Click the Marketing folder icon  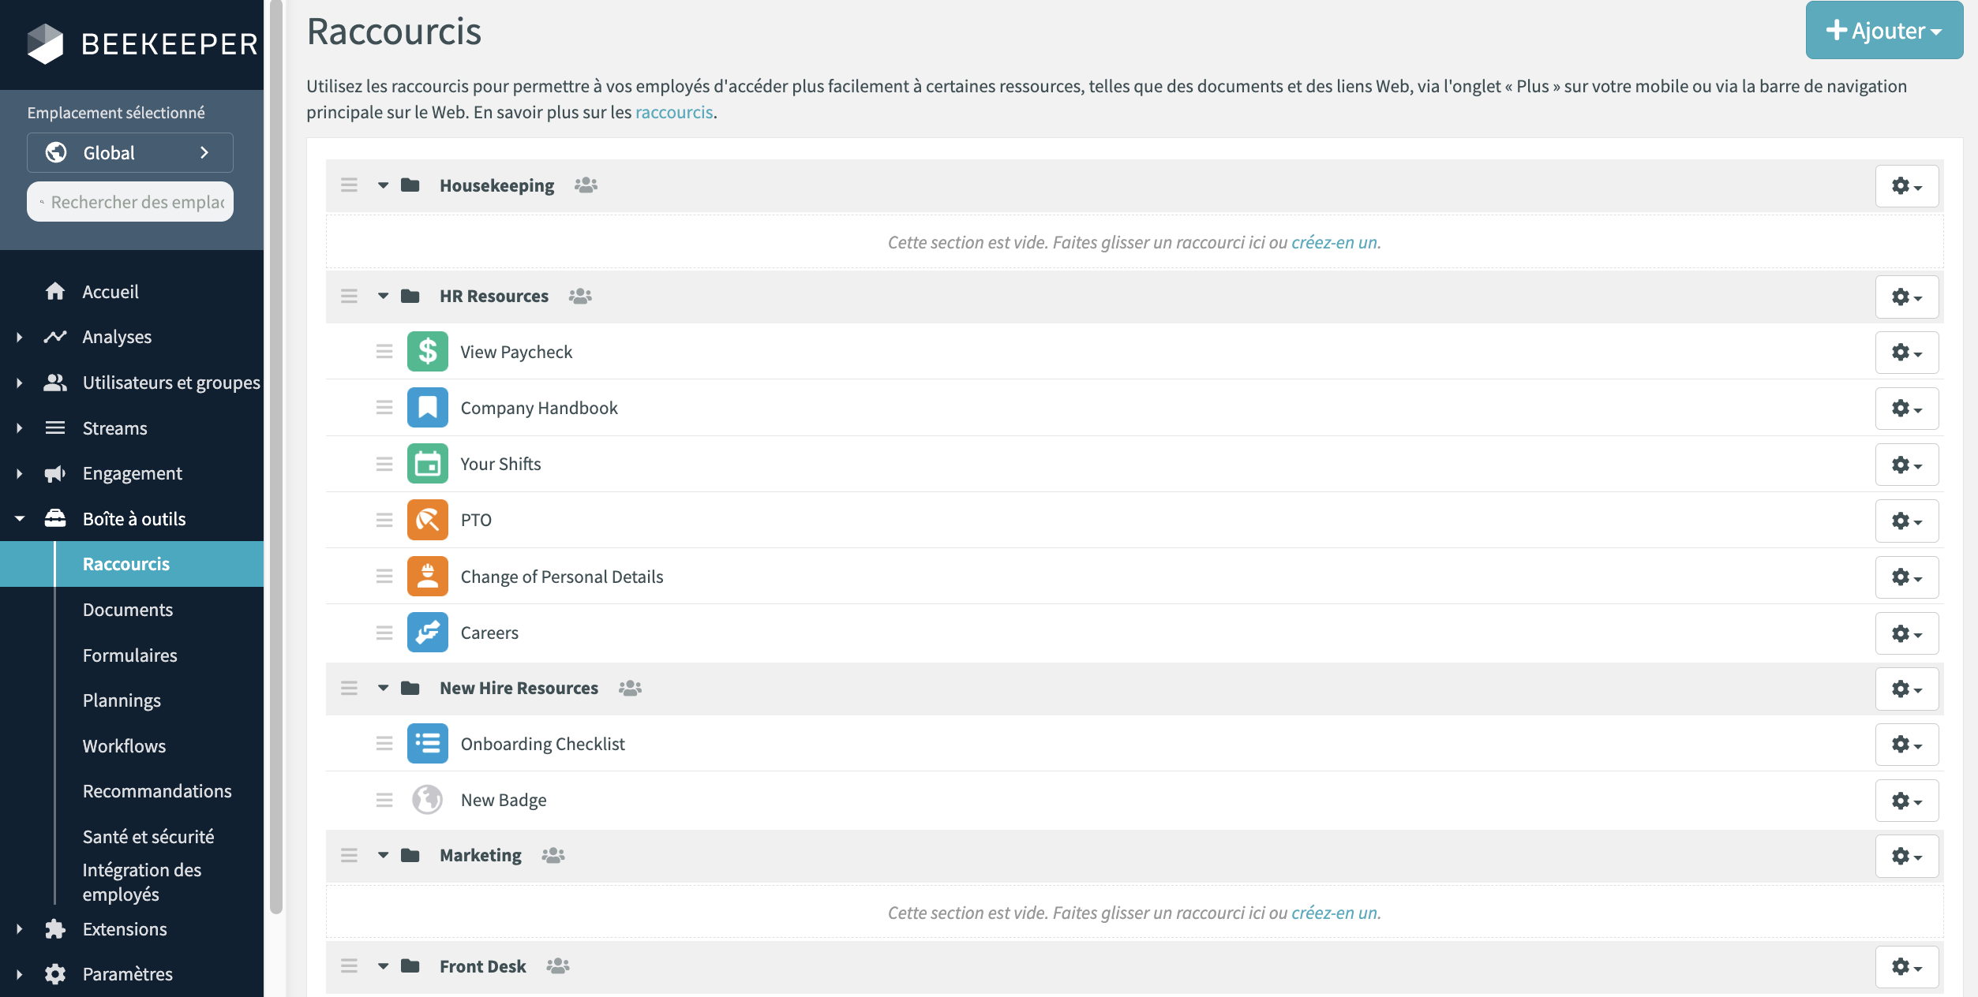click(410, 855)
